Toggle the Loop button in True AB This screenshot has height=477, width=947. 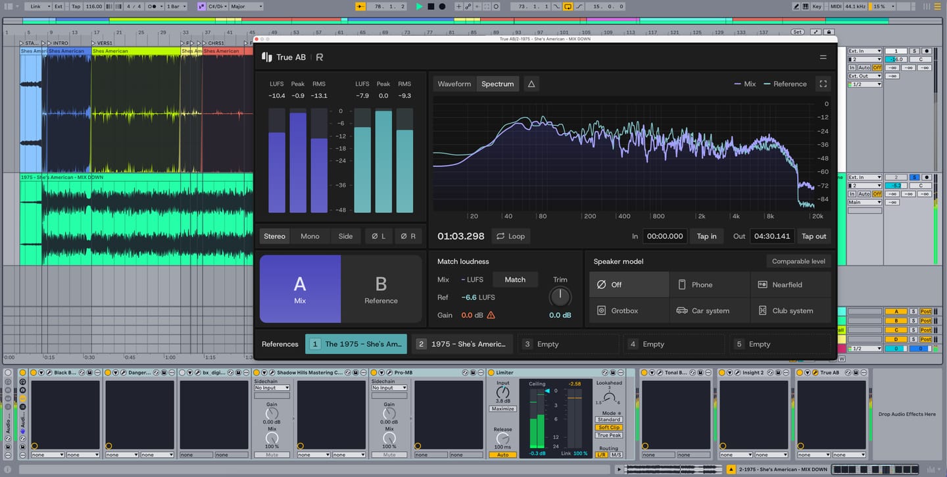coord(511,236)
